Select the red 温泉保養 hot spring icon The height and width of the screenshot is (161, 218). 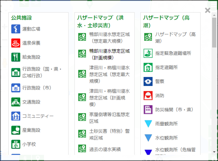click(16, 43)
